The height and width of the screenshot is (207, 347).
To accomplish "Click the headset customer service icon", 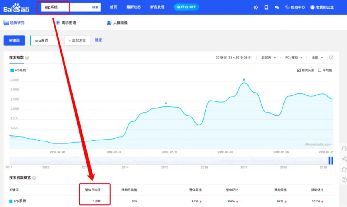I will pos(344,149).
